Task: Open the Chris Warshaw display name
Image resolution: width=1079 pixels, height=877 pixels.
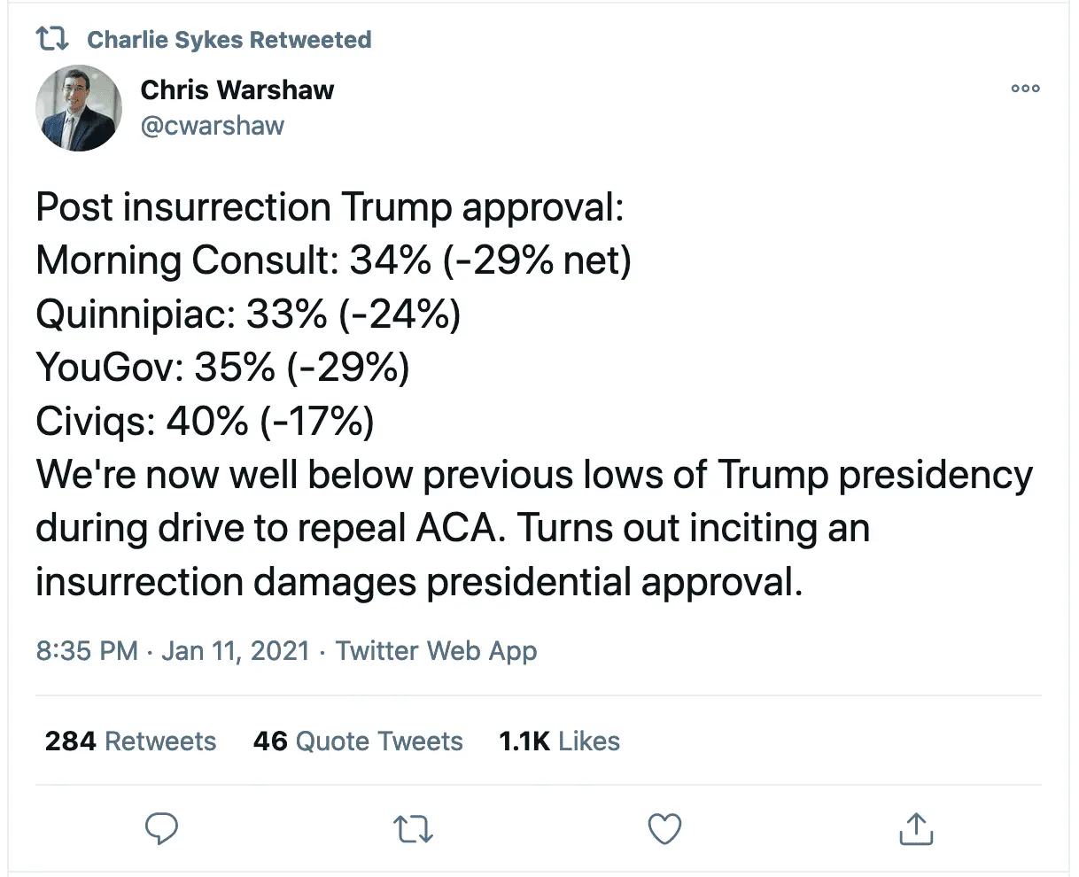Action: click(x=237, y=89)
